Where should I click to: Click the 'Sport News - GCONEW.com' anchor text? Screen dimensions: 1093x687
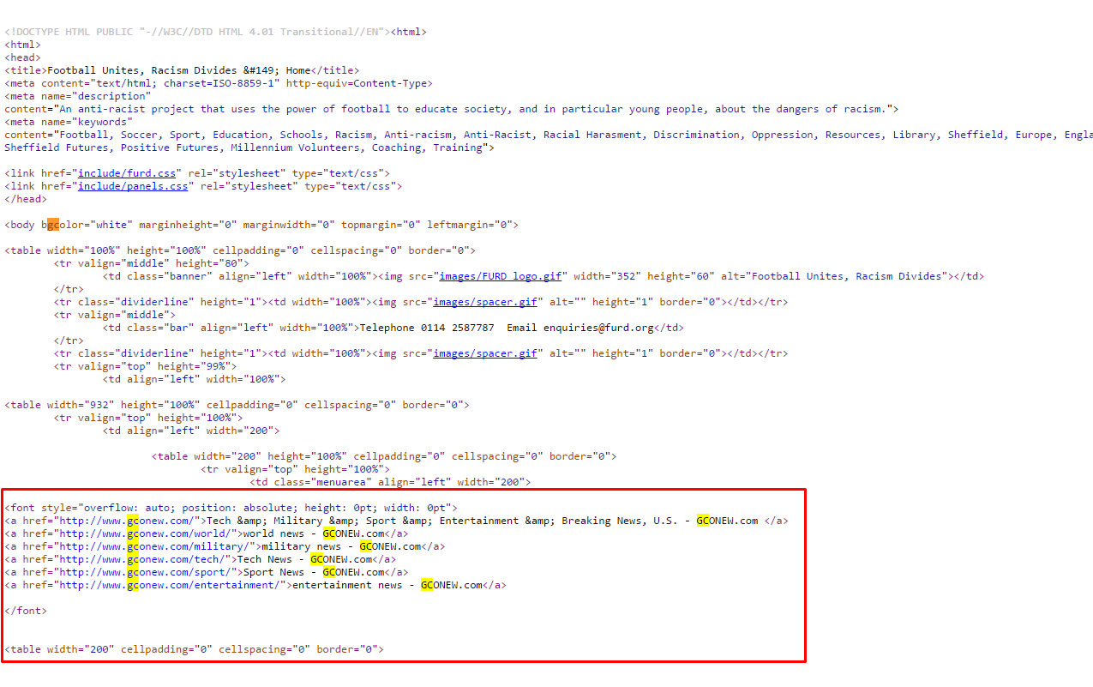[x=315, y=572]
